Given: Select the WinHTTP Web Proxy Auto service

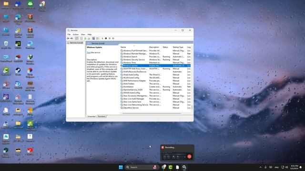Looking at the screenshot, I should point(155,68).
